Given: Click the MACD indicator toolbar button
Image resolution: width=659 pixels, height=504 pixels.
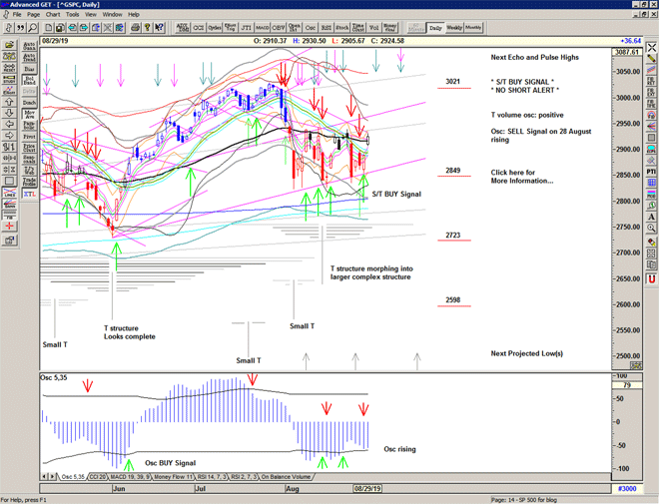Looking at the screenshot, I should tap(262, 28).
